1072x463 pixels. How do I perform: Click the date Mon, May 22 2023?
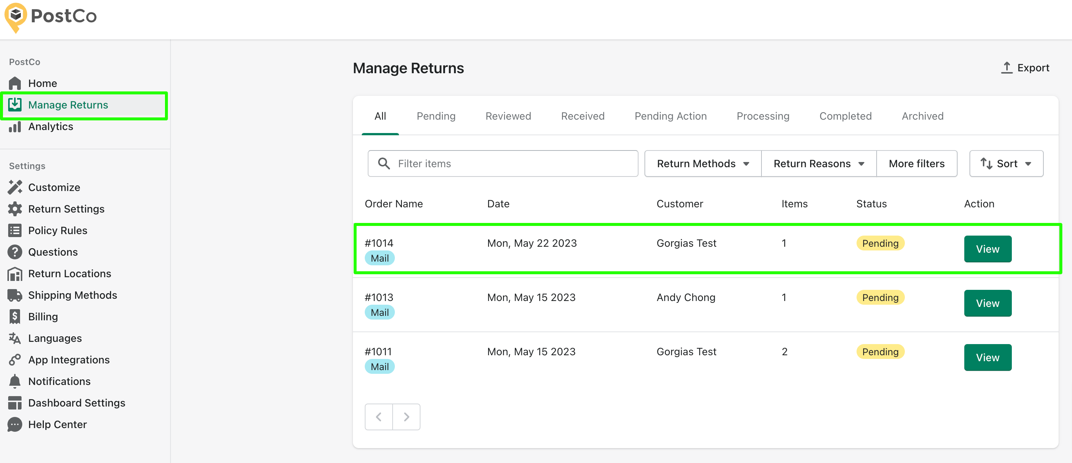(x=532, y=243)
